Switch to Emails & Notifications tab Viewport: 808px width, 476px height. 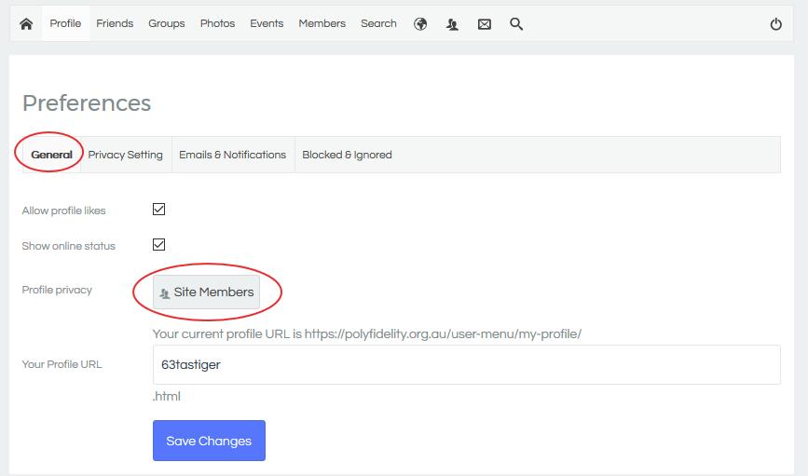232,155
